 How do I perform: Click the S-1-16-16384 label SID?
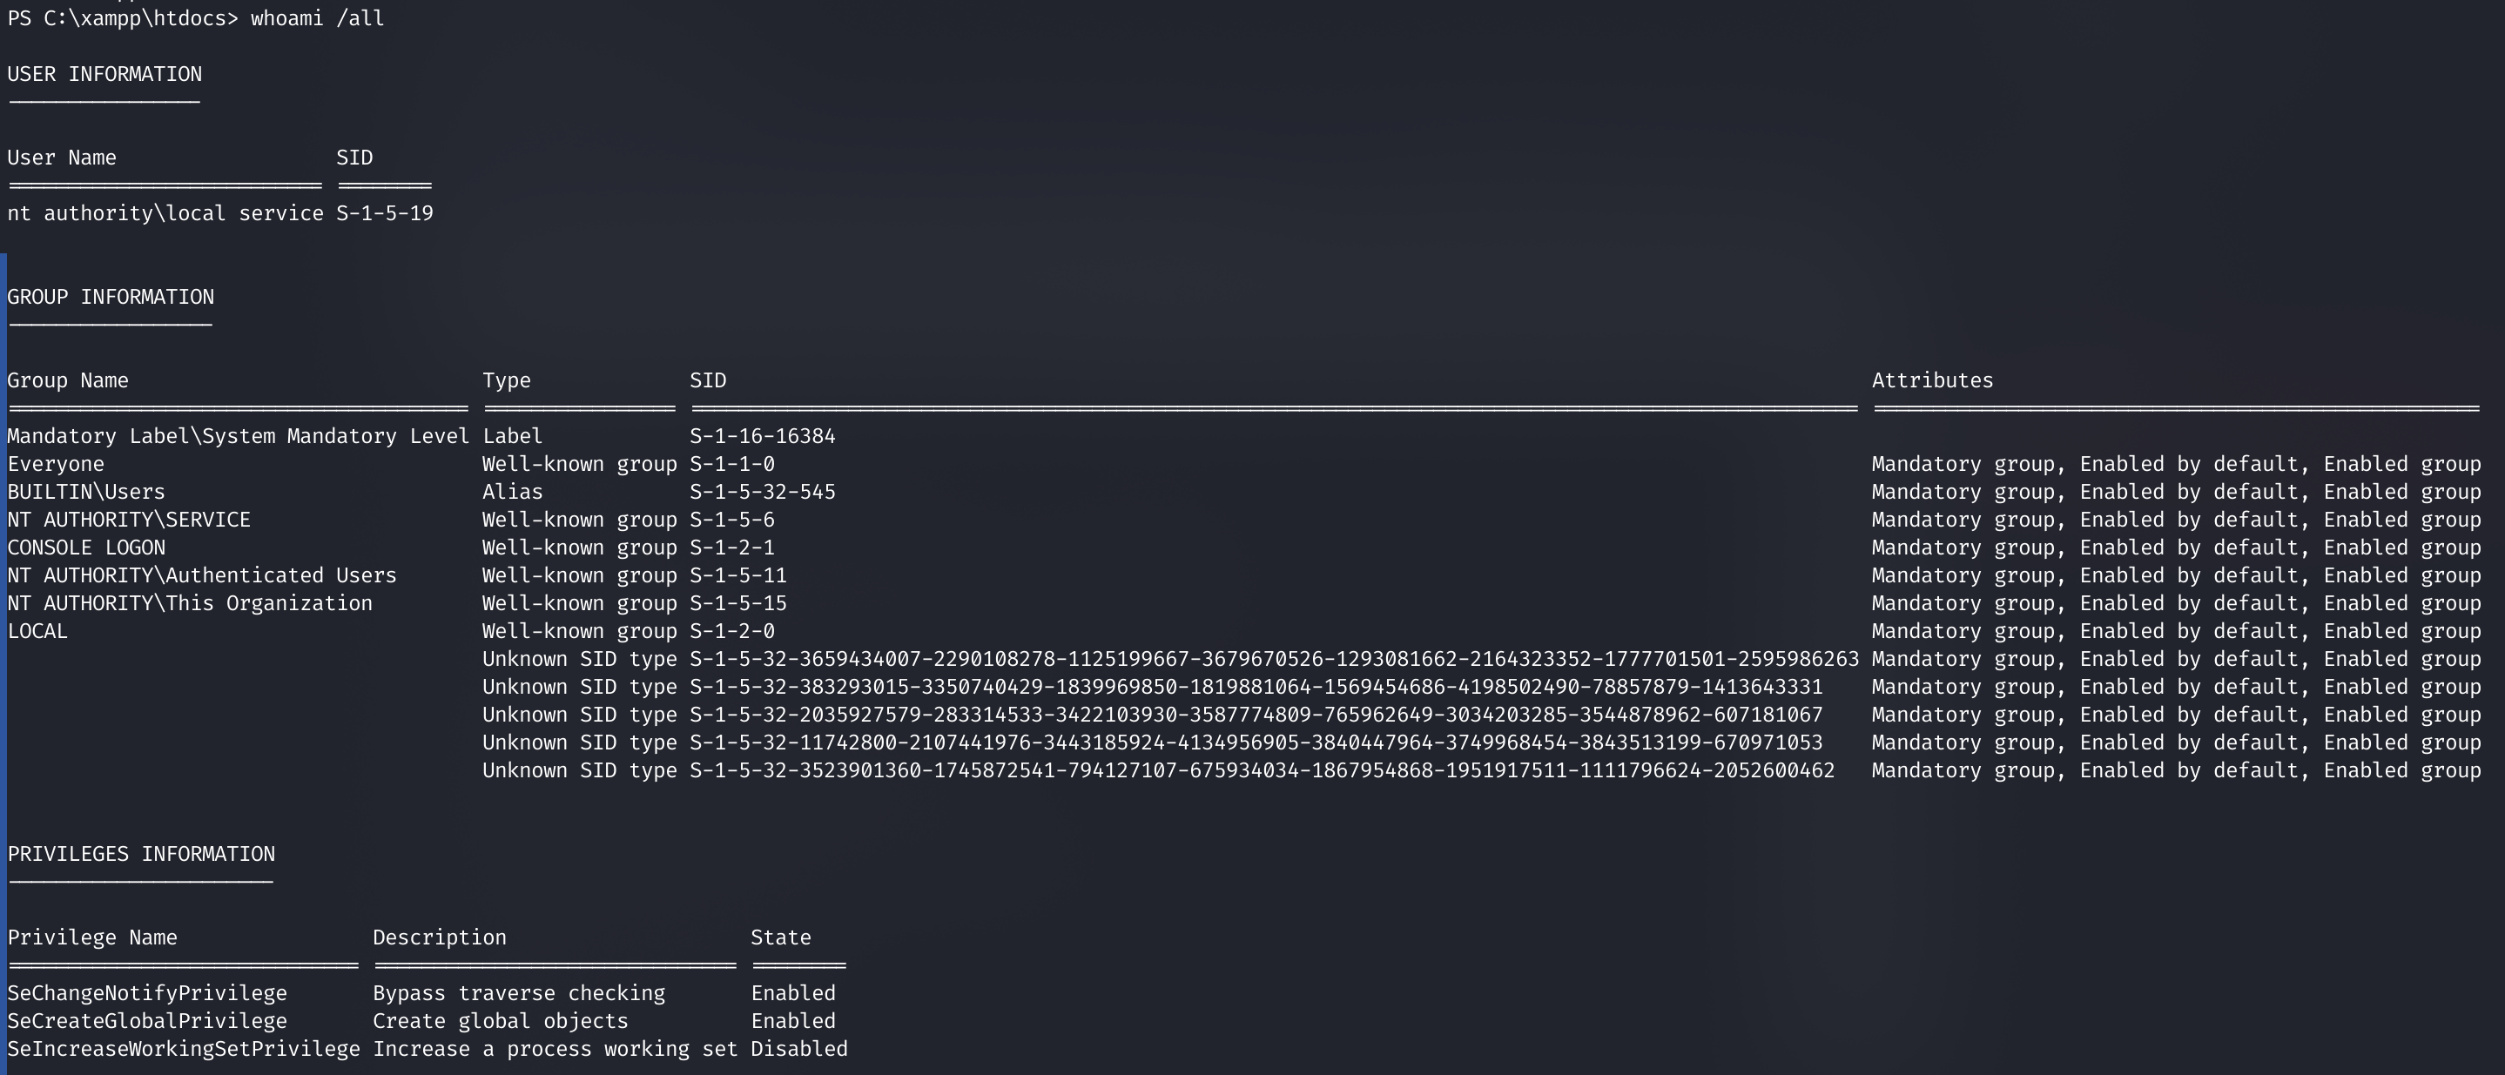[x=763, y=435]
